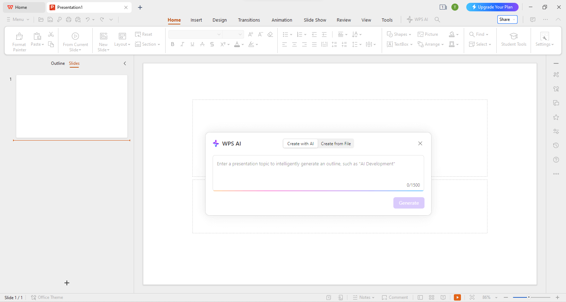Image resolution: width=566 pixels, height=302 pixels.
Task: Toggle Underline formatting
Action: click(192, 44)
